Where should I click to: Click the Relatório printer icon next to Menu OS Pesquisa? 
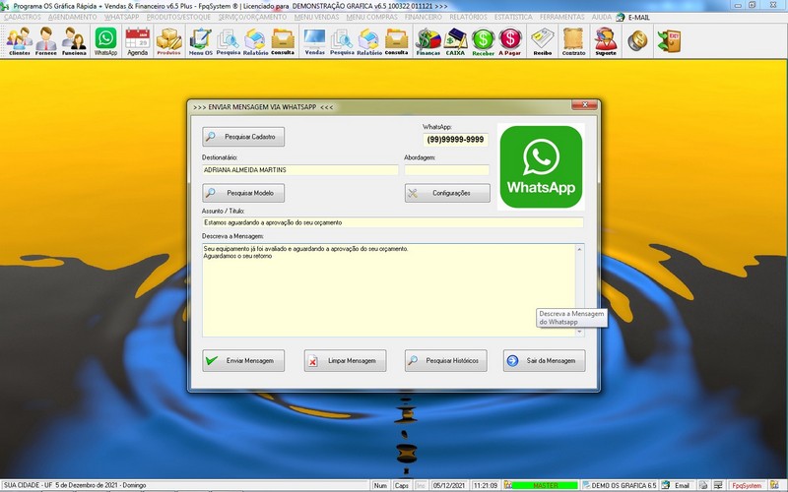click(255, 41)
